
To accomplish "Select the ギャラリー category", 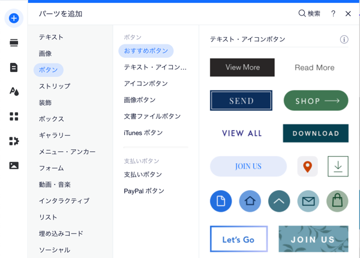I will click(x=55, y=135).
